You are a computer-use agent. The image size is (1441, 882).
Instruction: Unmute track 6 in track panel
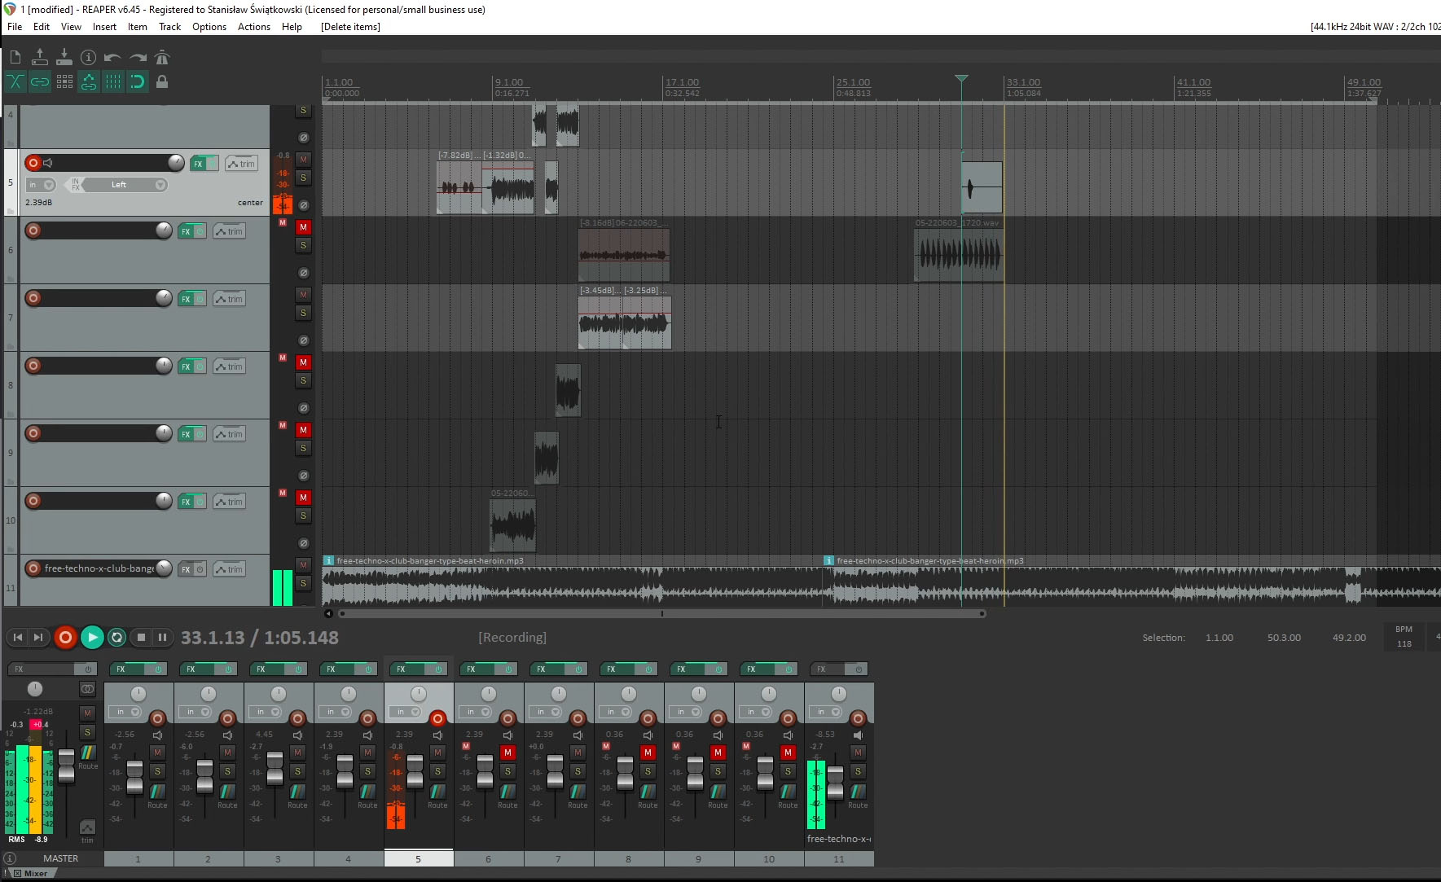303,227
